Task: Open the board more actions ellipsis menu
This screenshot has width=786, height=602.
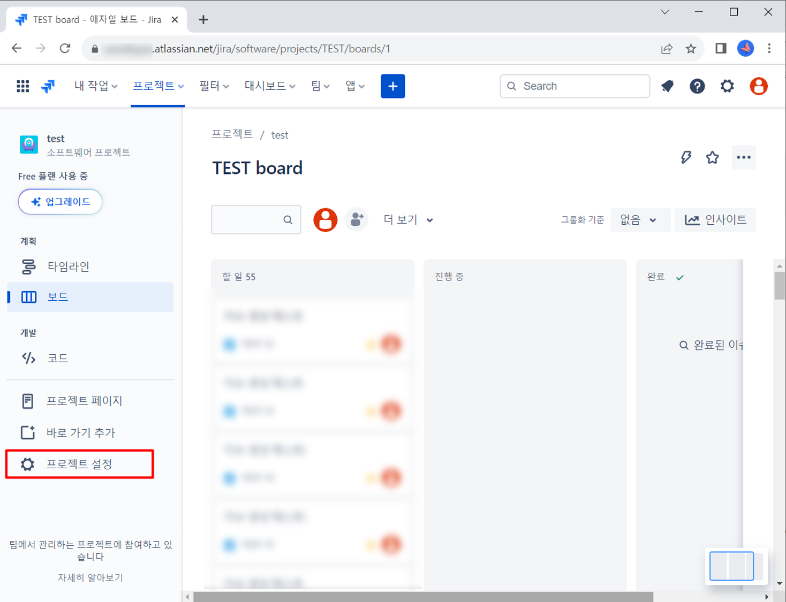Action: (743, 157)
